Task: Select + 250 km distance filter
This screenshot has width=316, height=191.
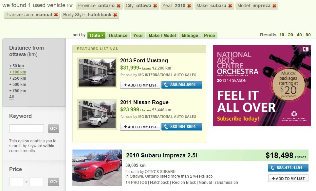Action: click(18, 78)
